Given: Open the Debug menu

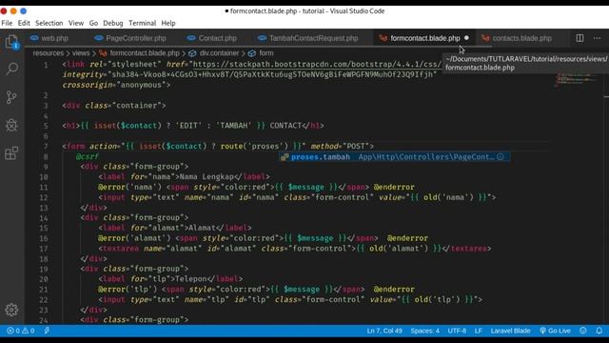Looking at the screenshot, I should 113,23.
